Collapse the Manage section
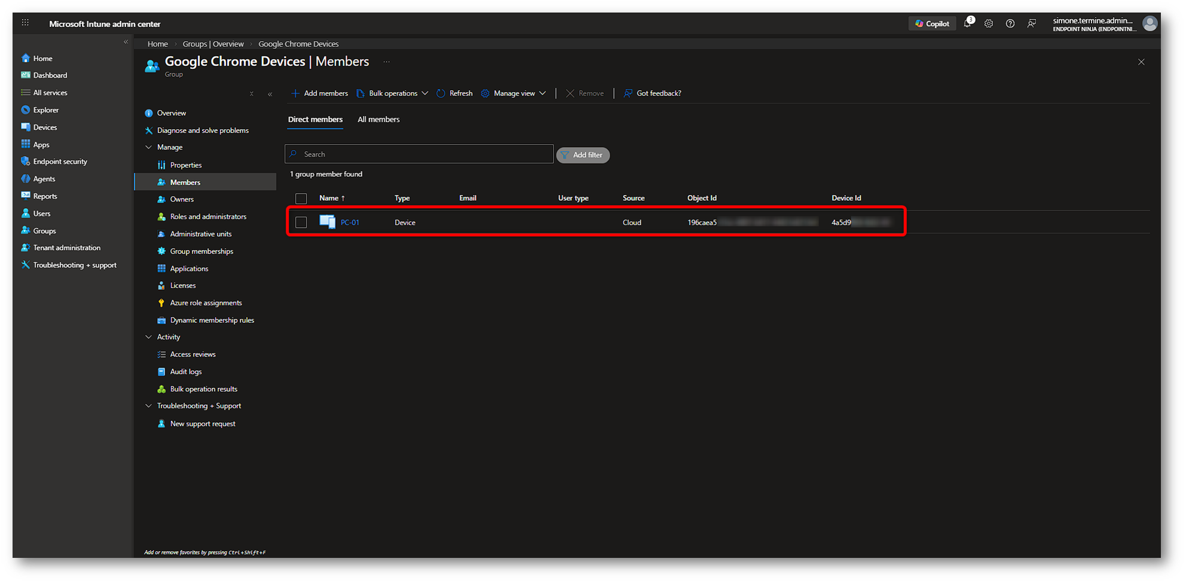Image resolution: width=1186 pixels, height=583 pixels. coord(148,147)
